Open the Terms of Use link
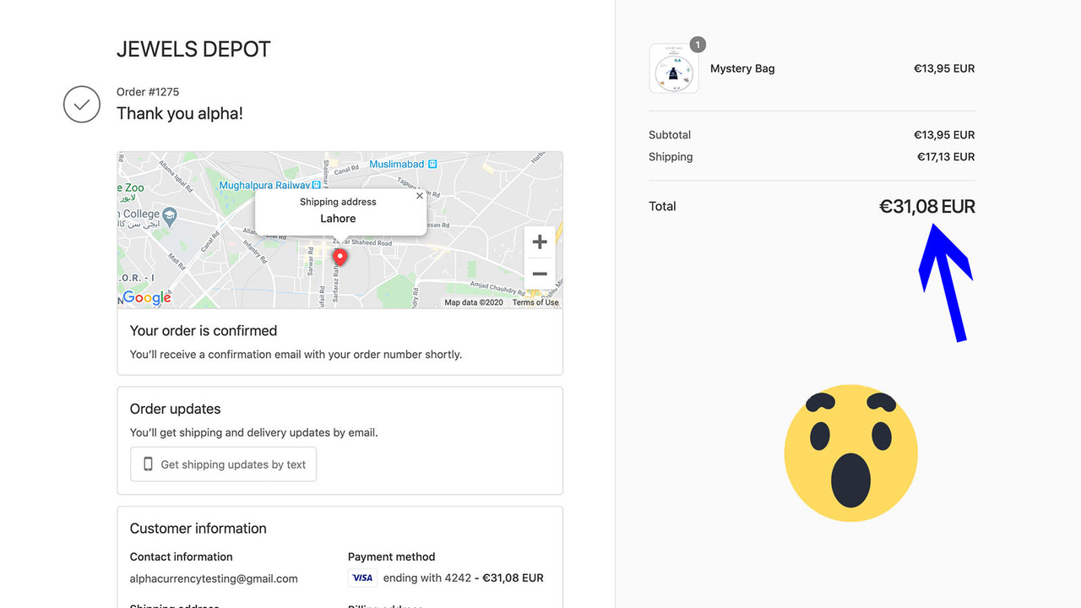Screen dimensions: 1081x608 [535, 301]
